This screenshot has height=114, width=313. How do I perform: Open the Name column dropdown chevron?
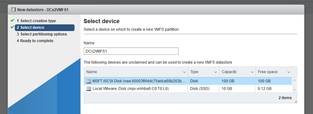184,72
